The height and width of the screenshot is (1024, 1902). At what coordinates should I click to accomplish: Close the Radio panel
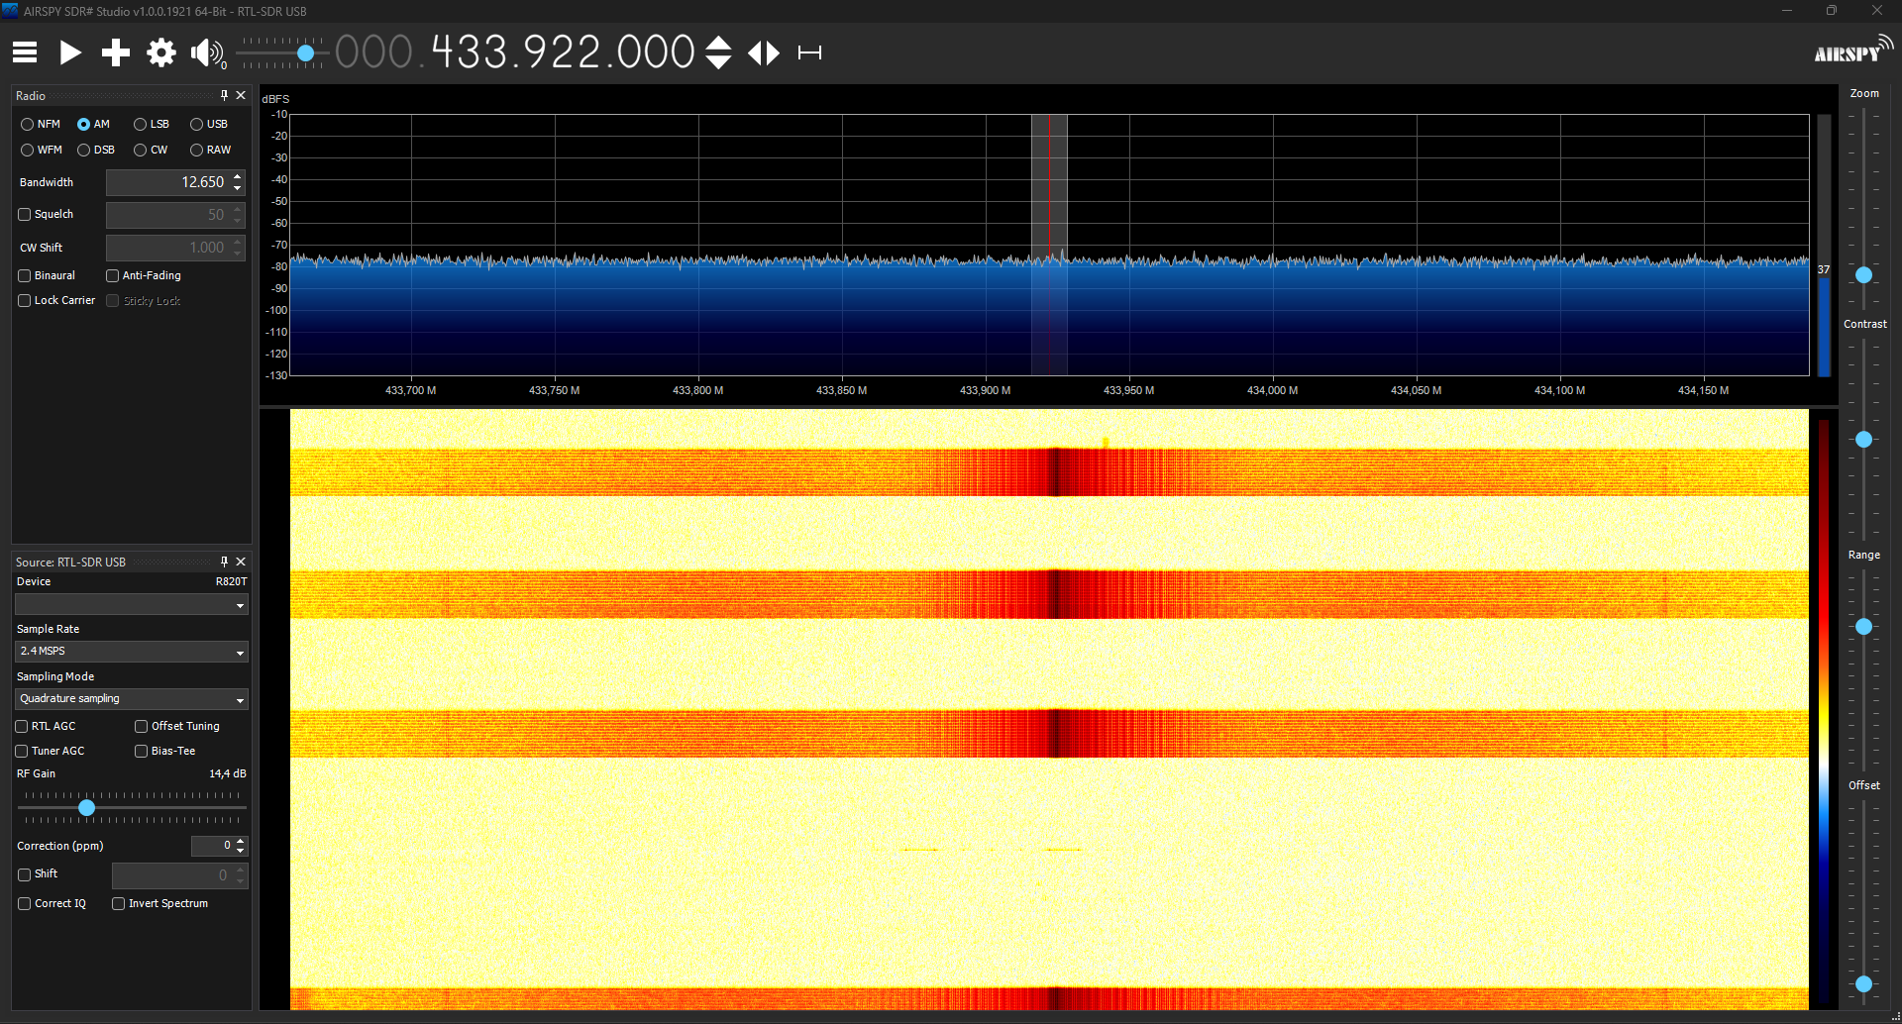point(241,95)
